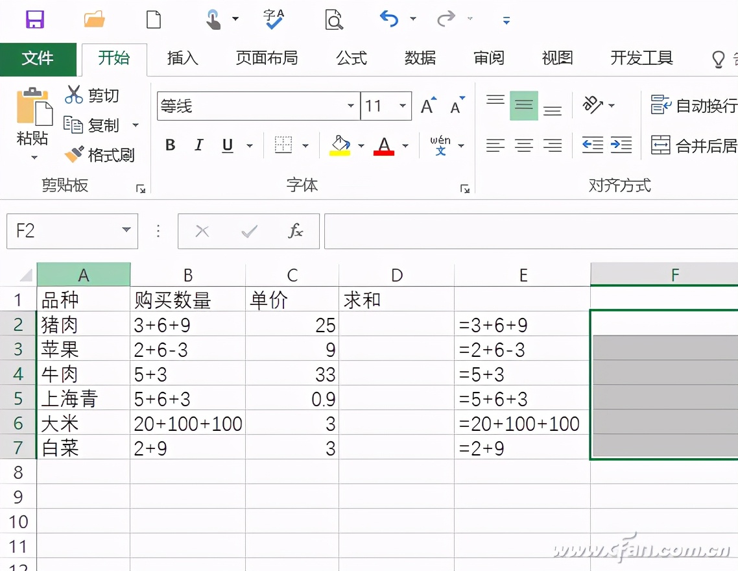Toggle italic formatting
Viewport: 738px width, 571px height.
(x=198, y=145)
